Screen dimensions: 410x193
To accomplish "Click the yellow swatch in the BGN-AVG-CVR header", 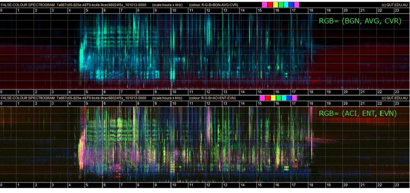I will tap(276, 4).
